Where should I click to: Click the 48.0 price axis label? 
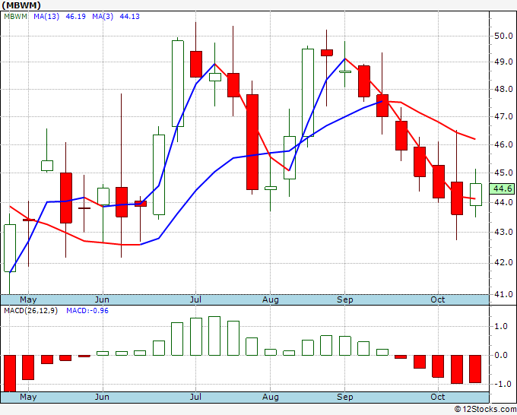[503, 89]
